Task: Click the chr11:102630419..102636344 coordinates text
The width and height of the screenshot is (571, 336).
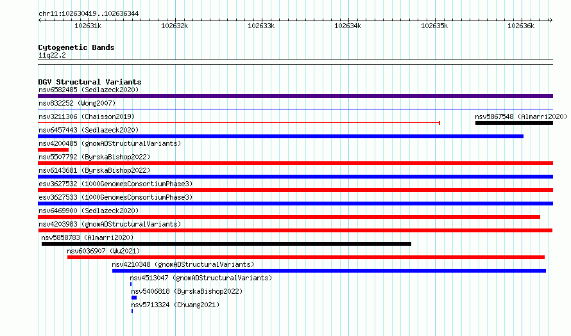Action: 89,14
